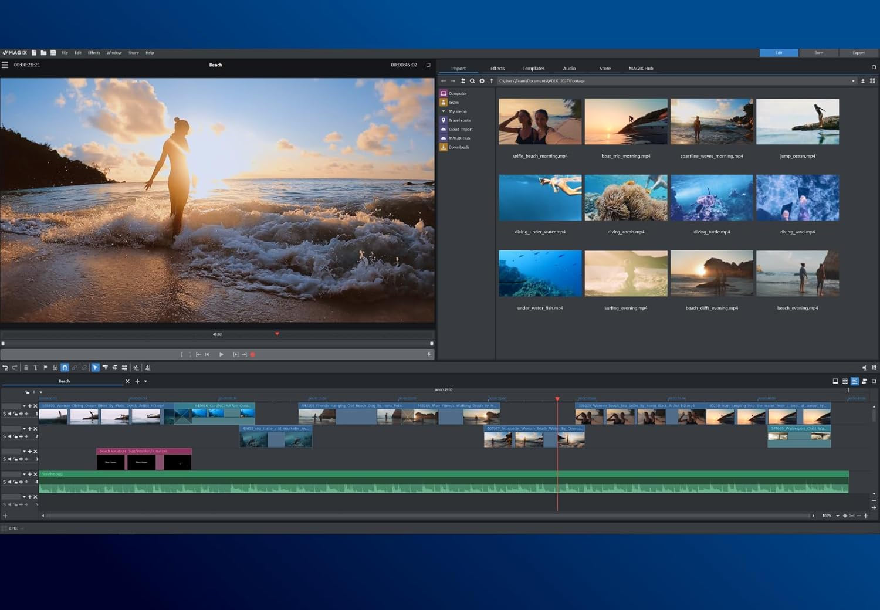The image size is (880, 610).
Task: Click the Export button at top right
Action: pos(858,52)
